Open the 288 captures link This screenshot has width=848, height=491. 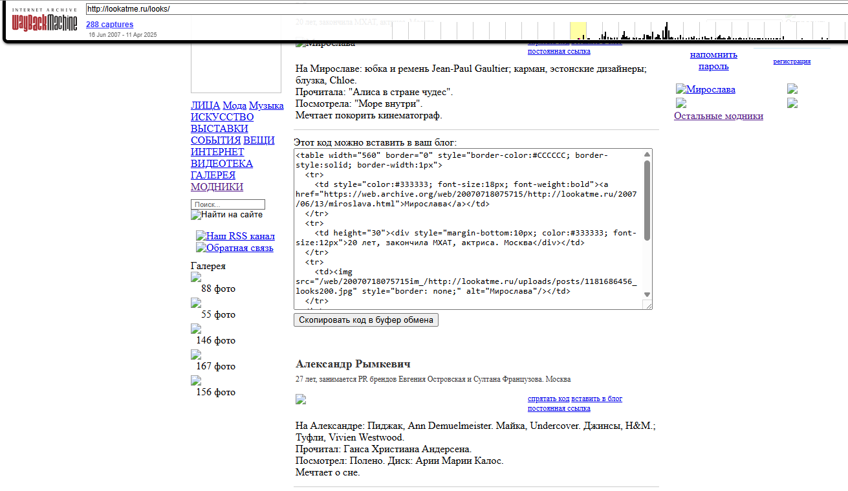click(x=109, y=25)
